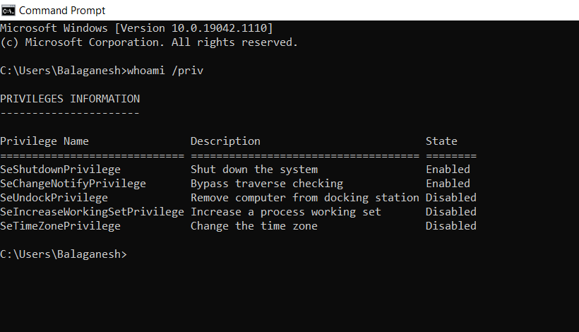Click the PRIVILEGES INFORMATION heading
579x332 pixels.
pyautogui.click(x=70, y=99)
